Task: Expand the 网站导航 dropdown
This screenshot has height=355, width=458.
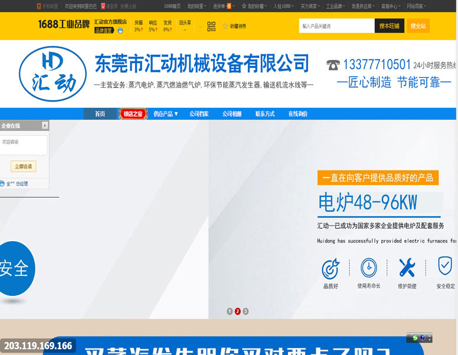Action: coord(416,6)
